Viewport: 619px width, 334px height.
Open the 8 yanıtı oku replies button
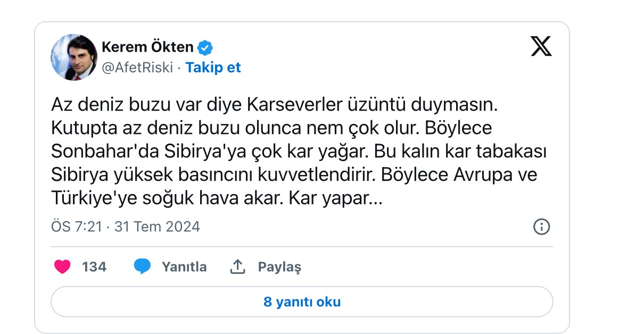[x=302, y=302]
